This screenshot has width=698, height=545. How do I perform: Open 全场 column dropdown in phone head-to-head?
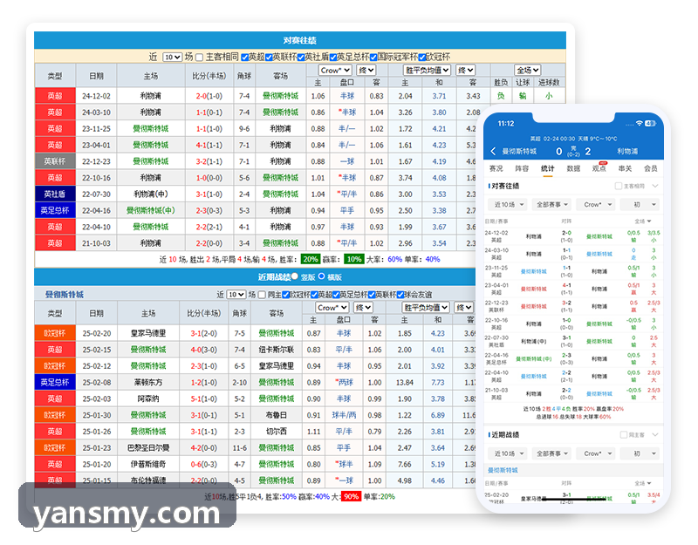(x=643, y=221)
